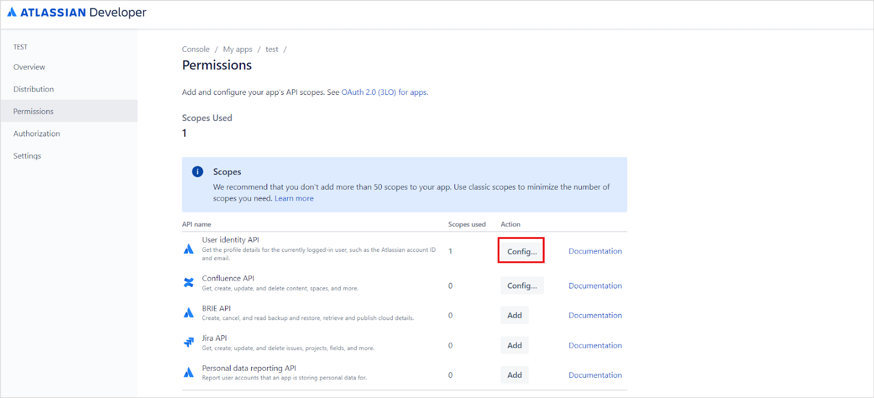Open the Overview sidebar item

(x=29, y=67)
